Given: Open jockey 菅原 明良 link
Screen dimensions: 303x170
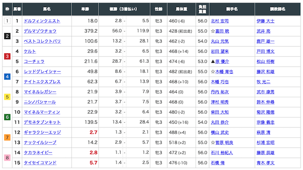Looking at the screenshot, I should (224, 143).
